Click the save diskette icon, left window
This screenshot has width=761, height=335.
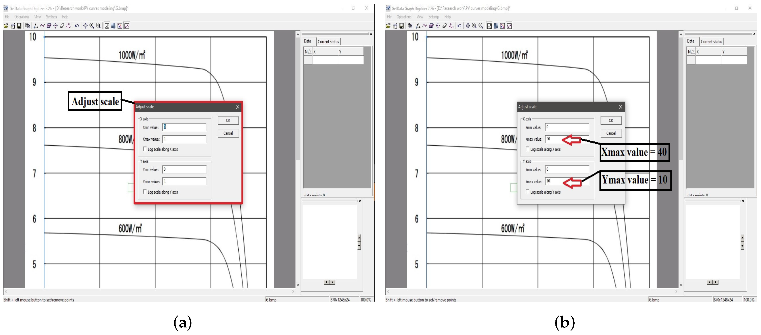pyautogui.click(x=19, y=26)
